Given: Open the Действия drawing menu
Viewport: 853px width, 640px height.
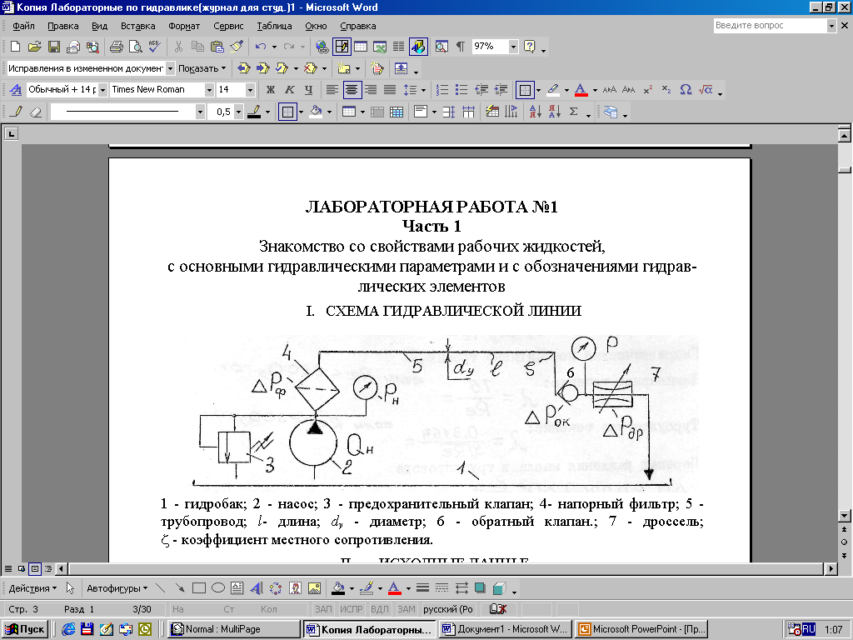Looking at the screenshot, I should pos(32,588).
